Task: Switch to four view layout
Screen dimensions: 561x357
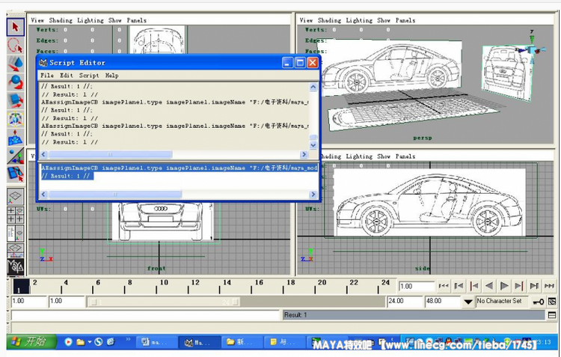Action: [16, 215]
